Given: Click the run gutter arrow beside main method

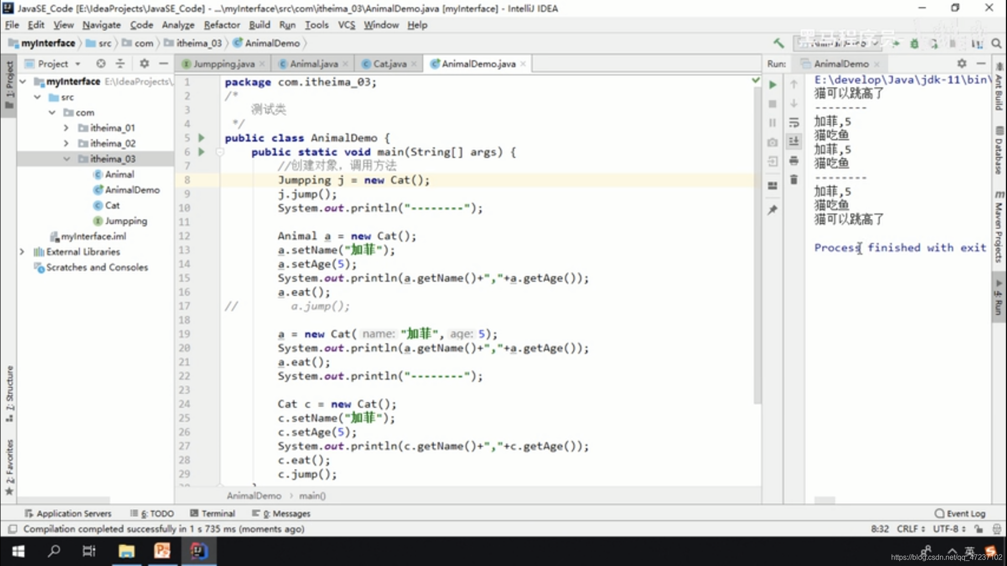Looking at the screenshot, I should coord(201,152).
